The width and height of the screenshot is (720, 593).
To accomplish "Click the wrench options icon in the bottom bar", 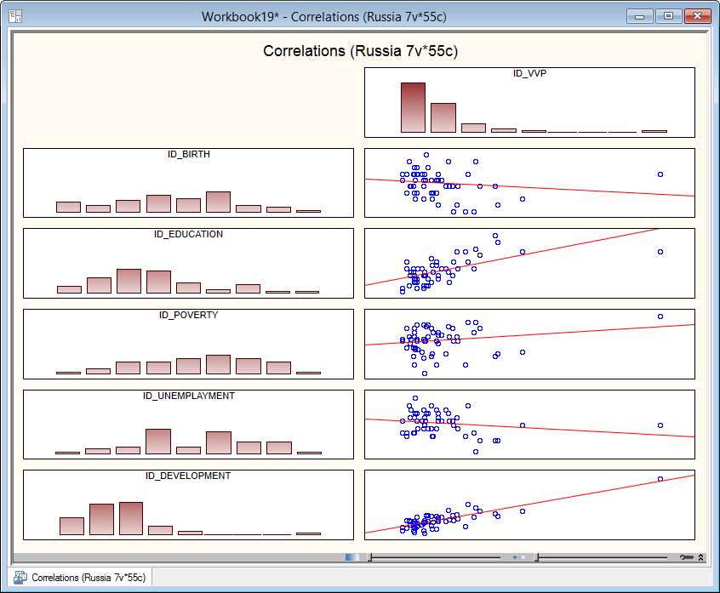I will coord(687,557).
